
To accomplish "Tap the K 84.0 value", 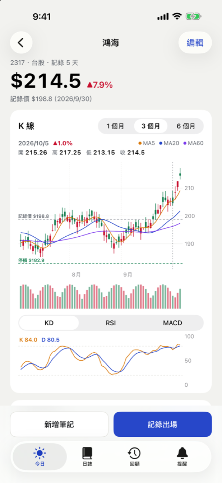I will (x=28, y=340).
